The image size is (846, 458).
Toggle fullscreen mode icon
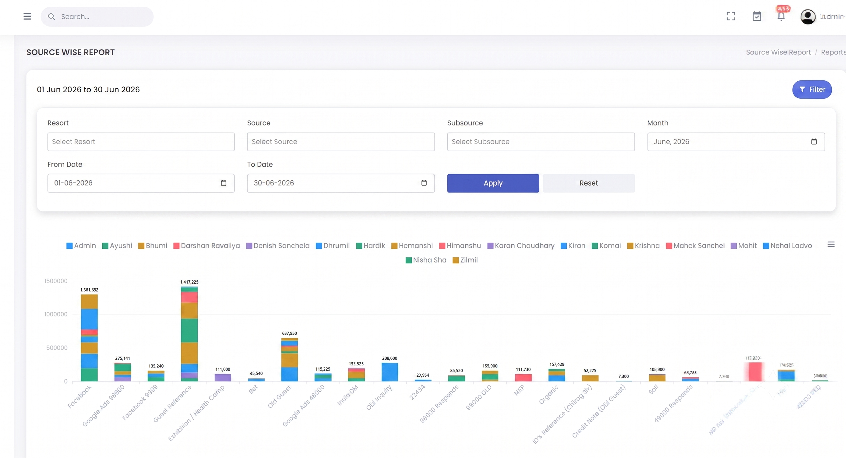(x=731, y=16)
